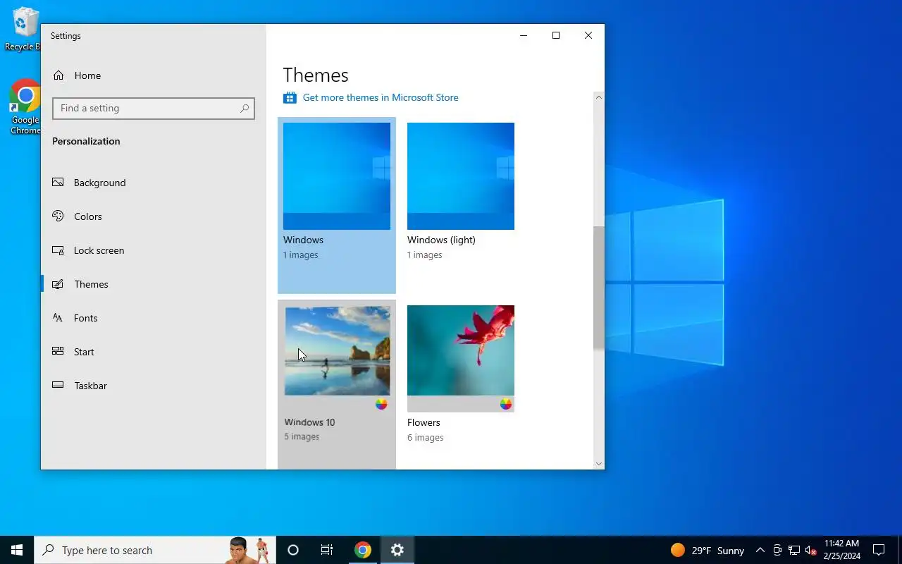The width and height of the screenshot is (902, 564).
Task: Click the '5 images' text
Action: tap(302, 437)
